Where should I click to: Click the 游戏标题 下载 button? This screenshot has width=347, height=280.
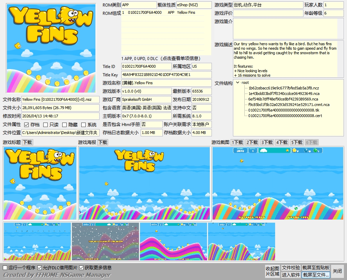(27, 142)
